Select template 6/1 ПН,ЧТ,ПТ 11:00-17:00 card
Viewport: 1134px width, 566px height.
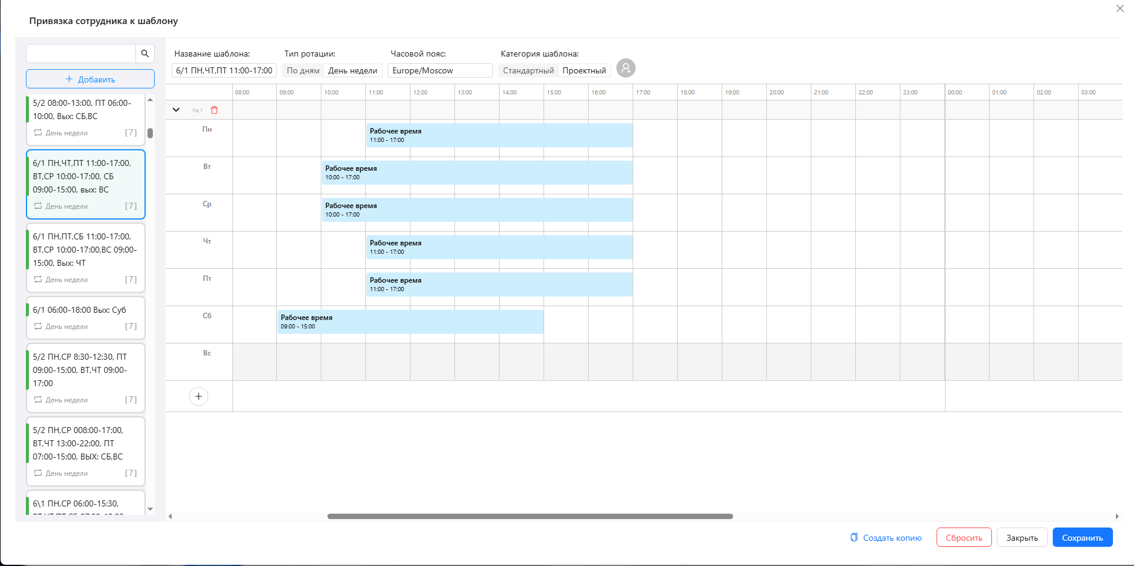click(86, 184)
